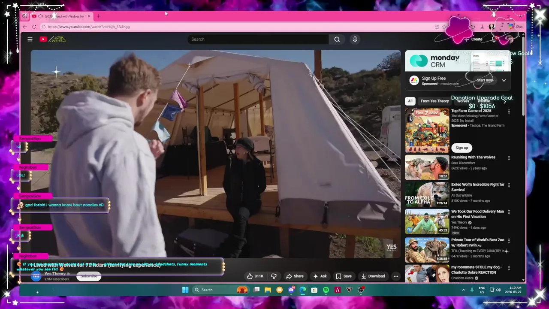Open File Explorer from the taskbar
549x309 pixels.
[x=268, y=290]
